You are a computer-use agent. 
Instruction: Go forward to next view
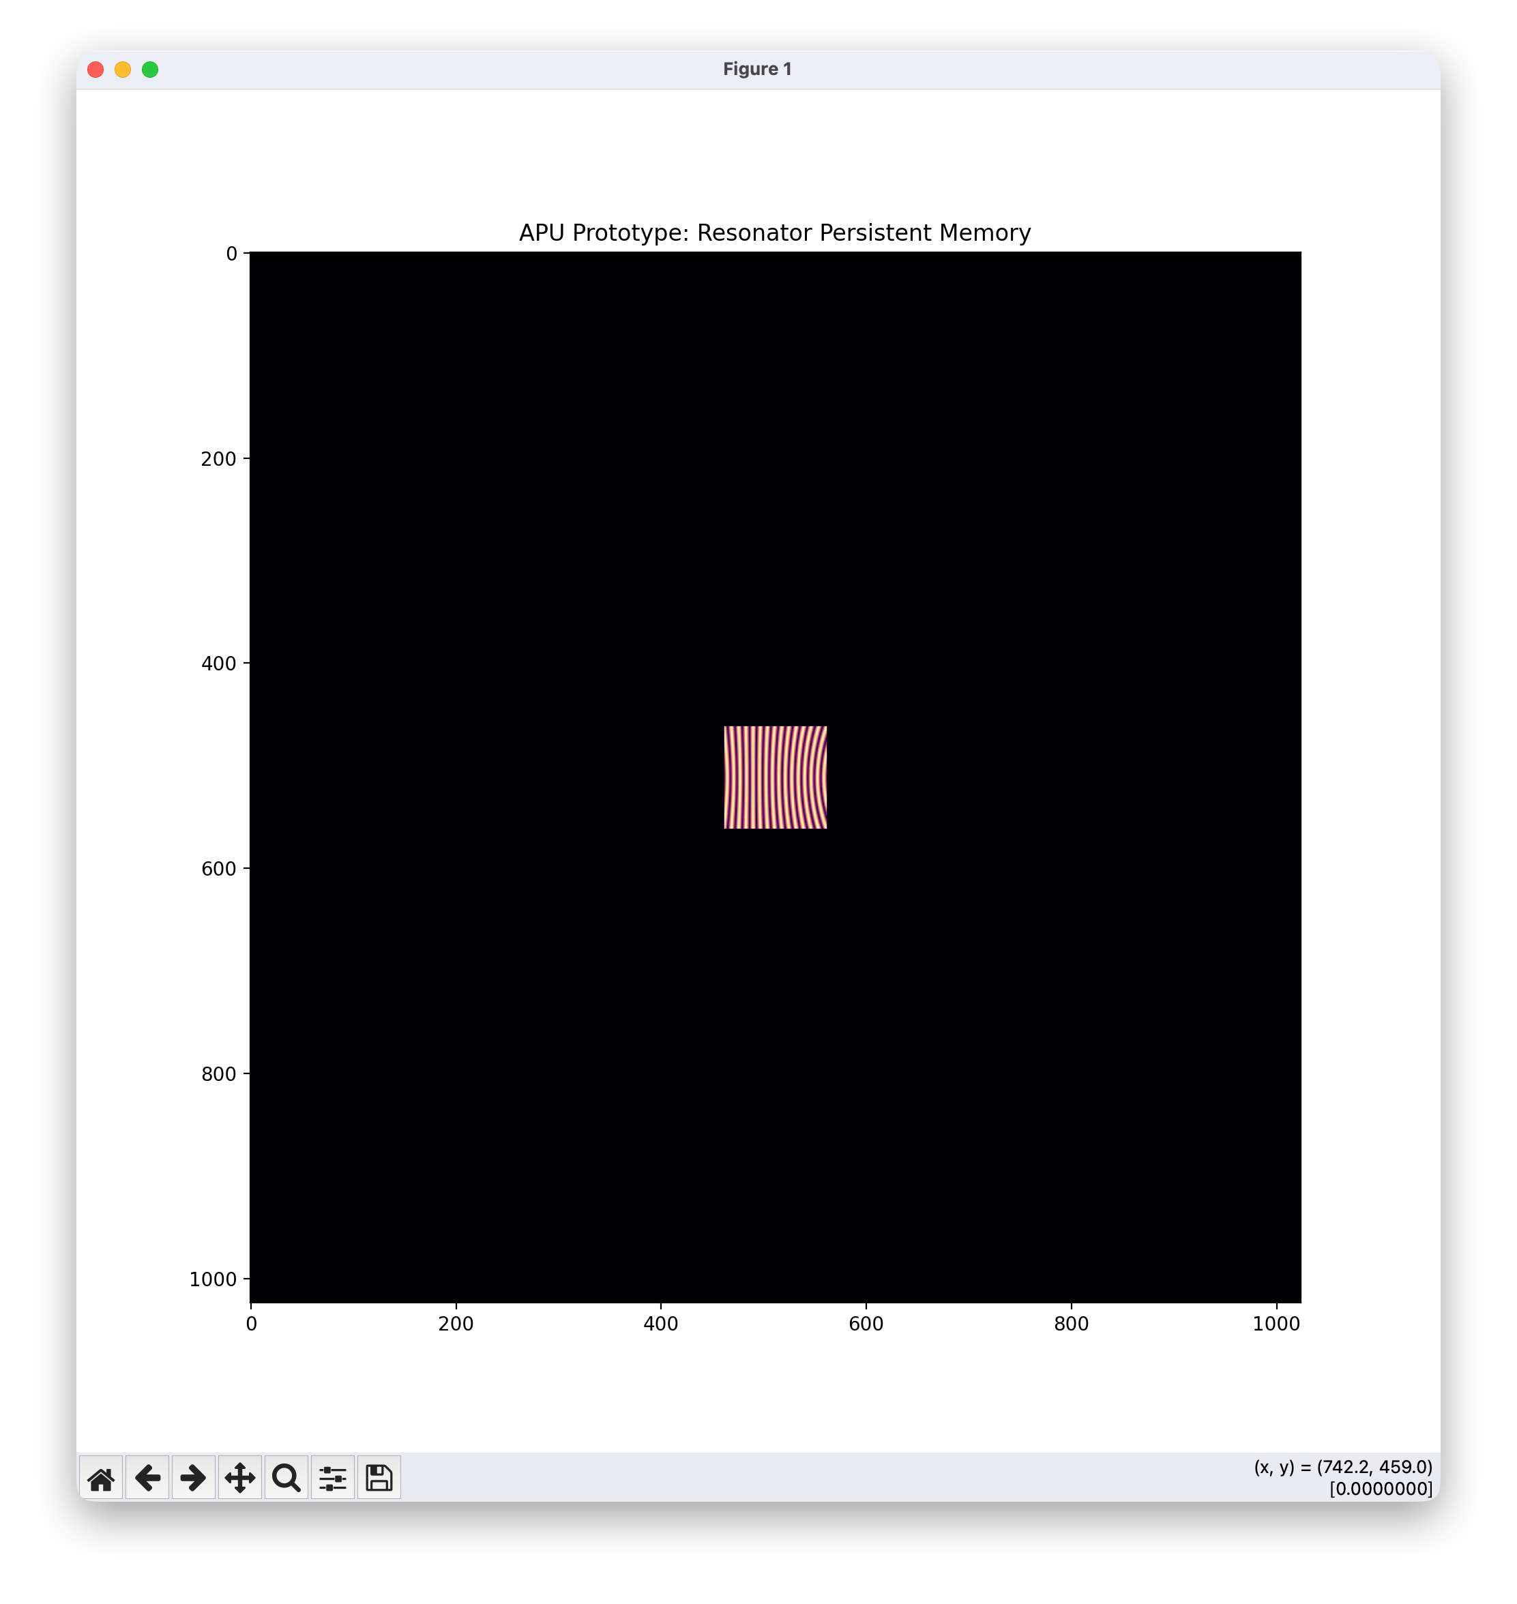(x=193, y=1479)
